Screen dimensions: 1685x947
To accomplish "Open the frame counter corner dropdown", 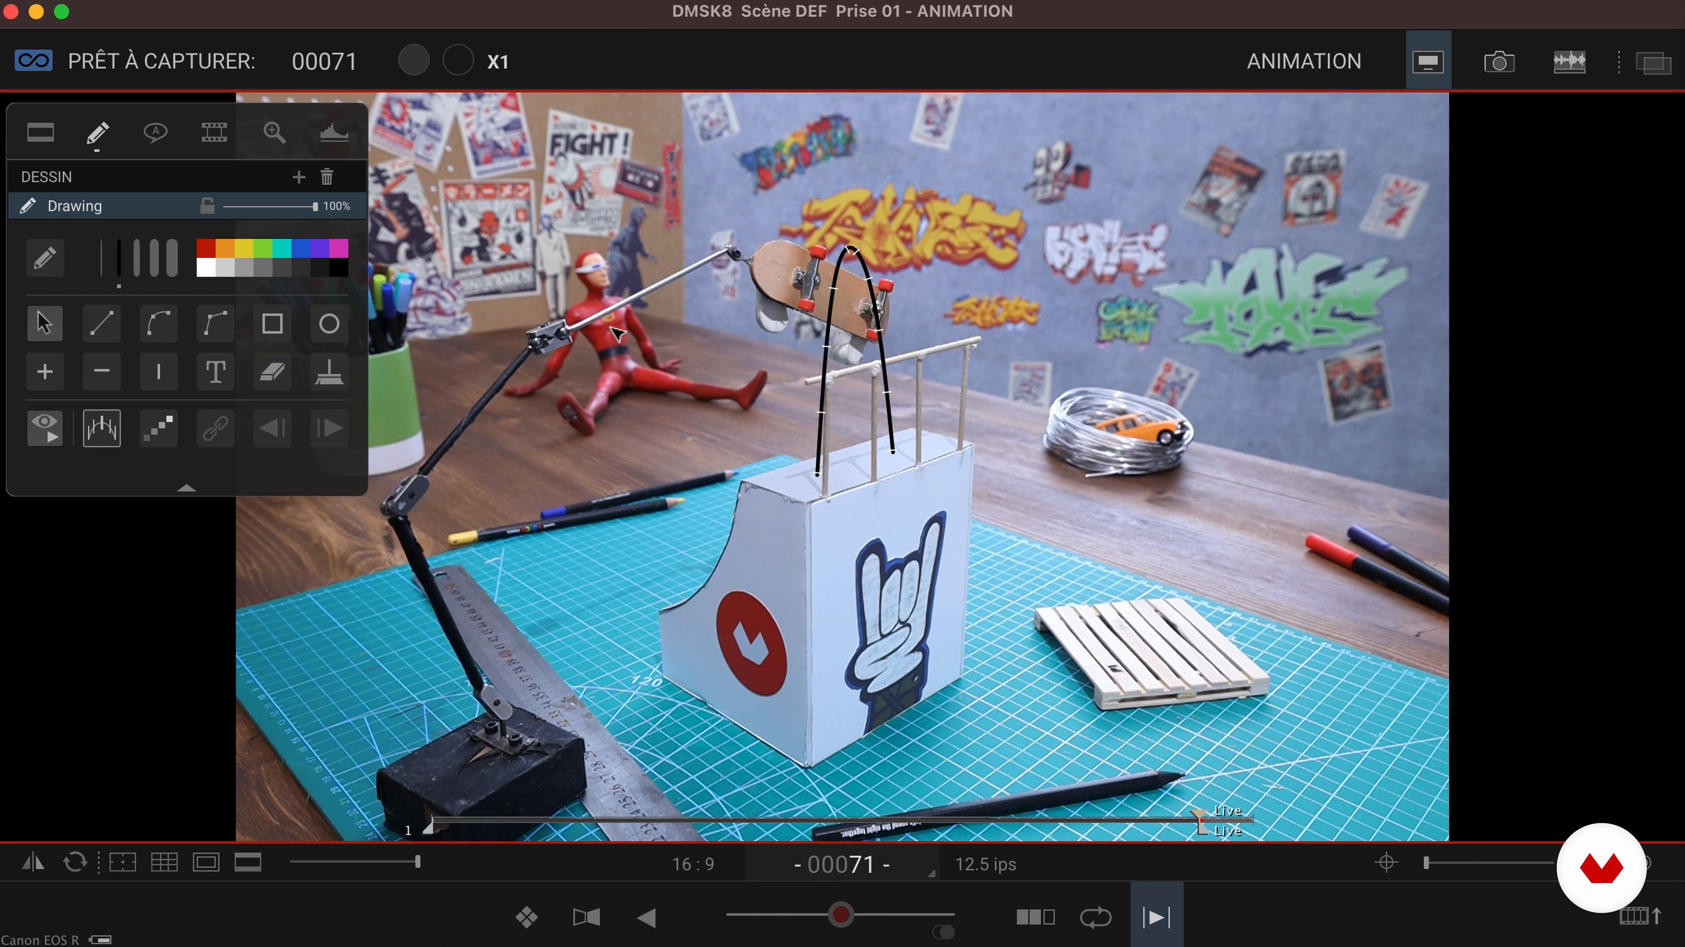I will (932, 874).
